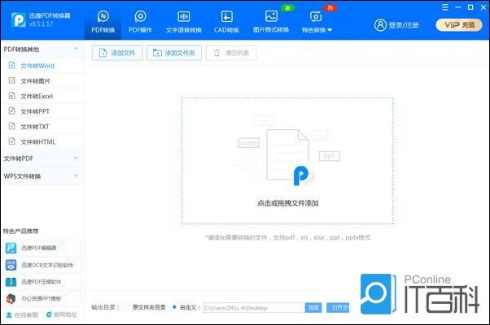The width and height of the screenshot is (490, 325).
Task: Switch to the PDF操作 tab
Action: (x=140, y=21)
